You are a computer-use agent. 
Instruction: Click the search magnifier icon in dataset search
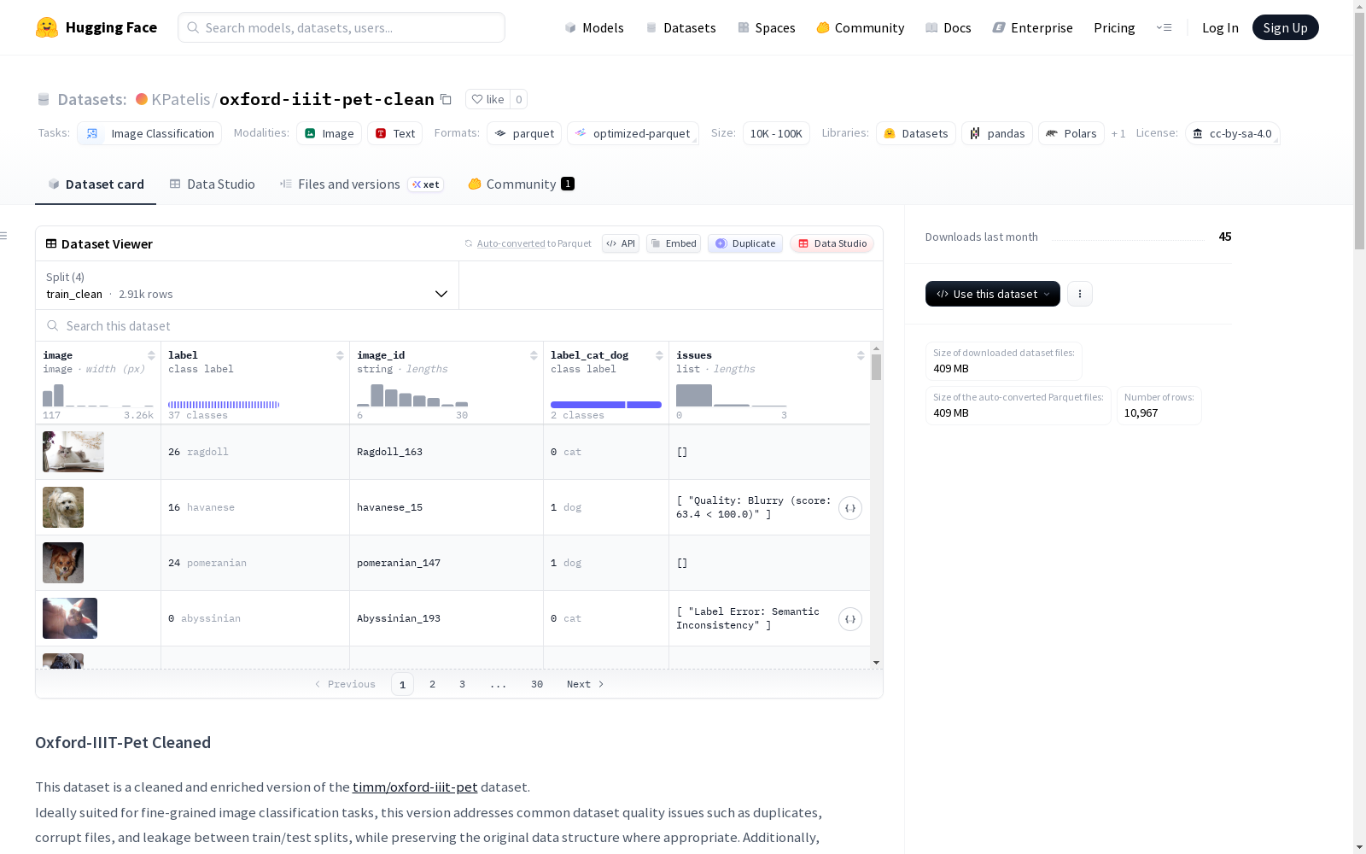[53, 325]
